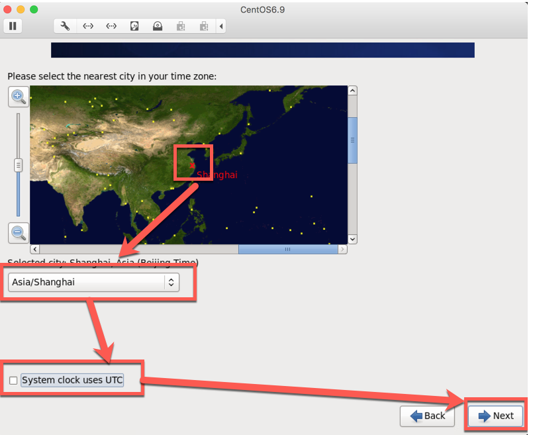Click the map's vertical scrollbar up arrow
The width and height of the screenshot is (535, 435).
tap(352, 89)
